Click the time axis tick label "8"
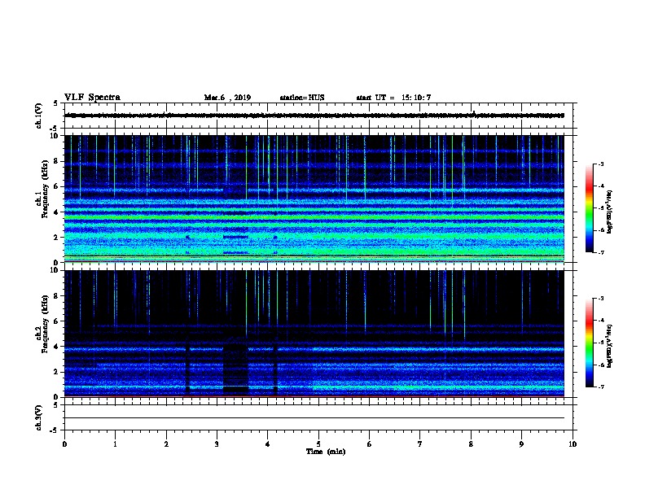This screenshot has height=498, width=645. (471, 444)
